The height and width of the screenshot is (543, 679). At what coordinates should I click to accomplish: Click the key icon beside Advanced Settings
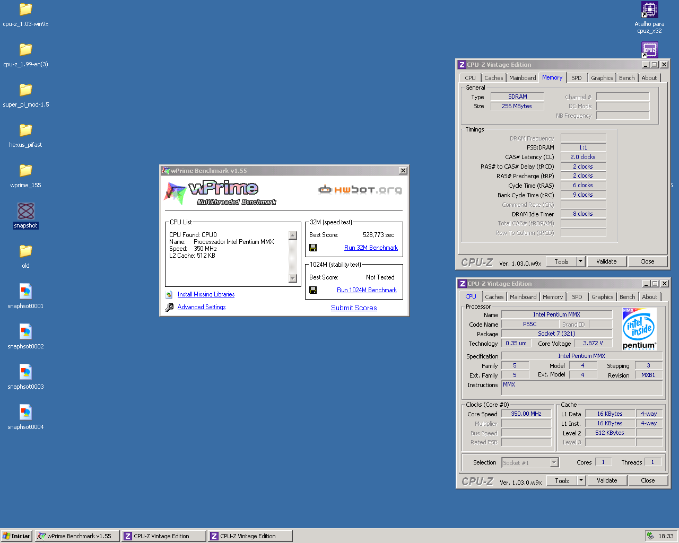pos(169,306)
